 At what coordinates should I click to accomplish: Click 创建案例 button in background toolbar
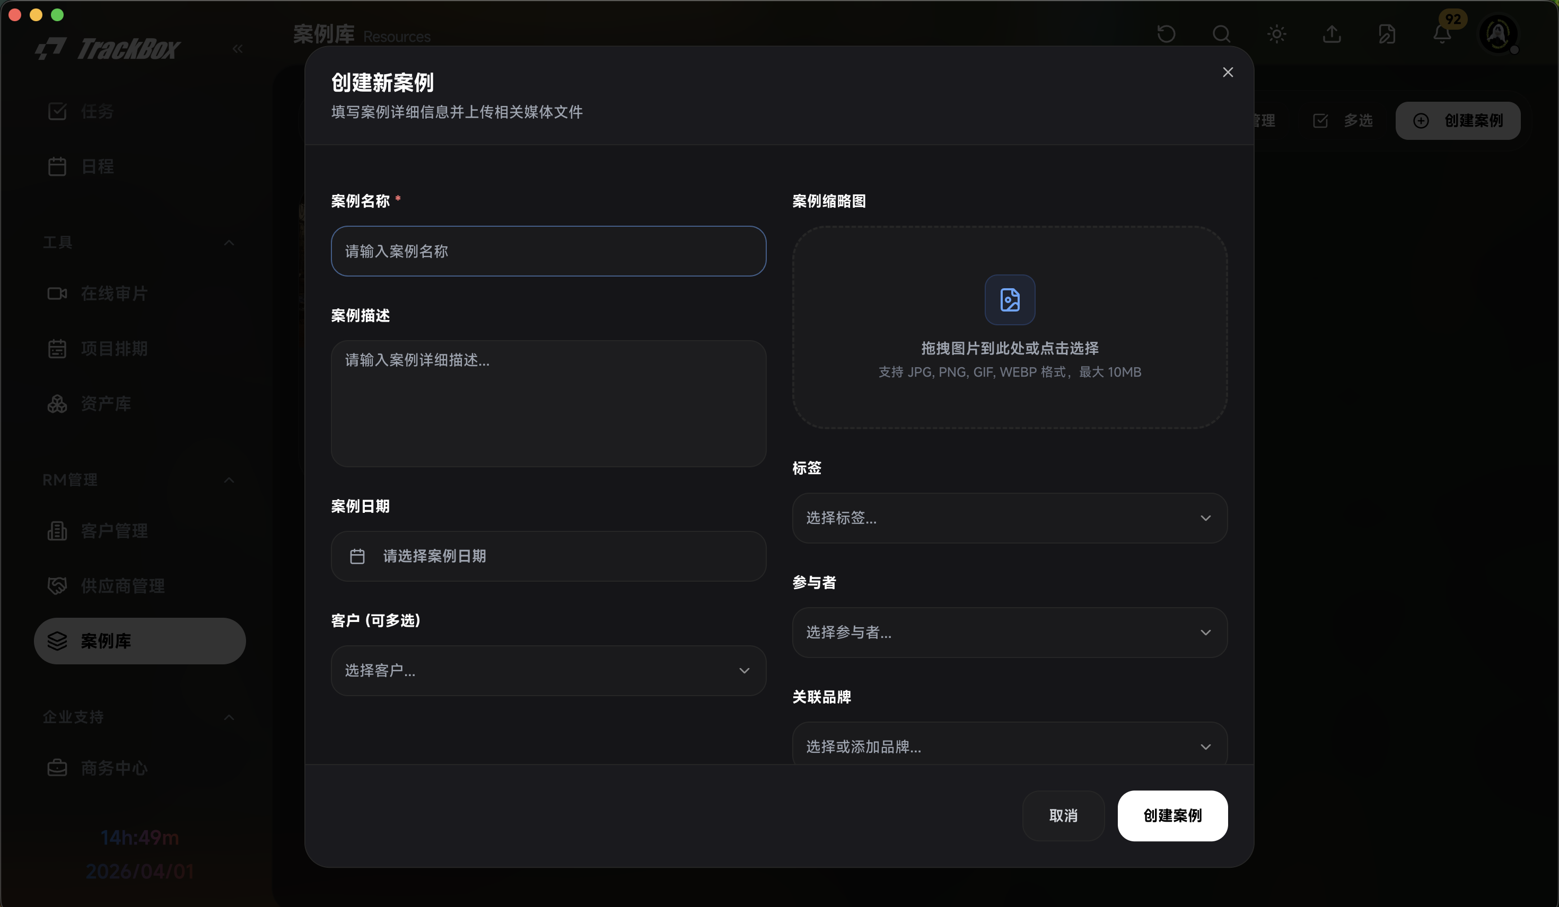tap(1458, 121)
